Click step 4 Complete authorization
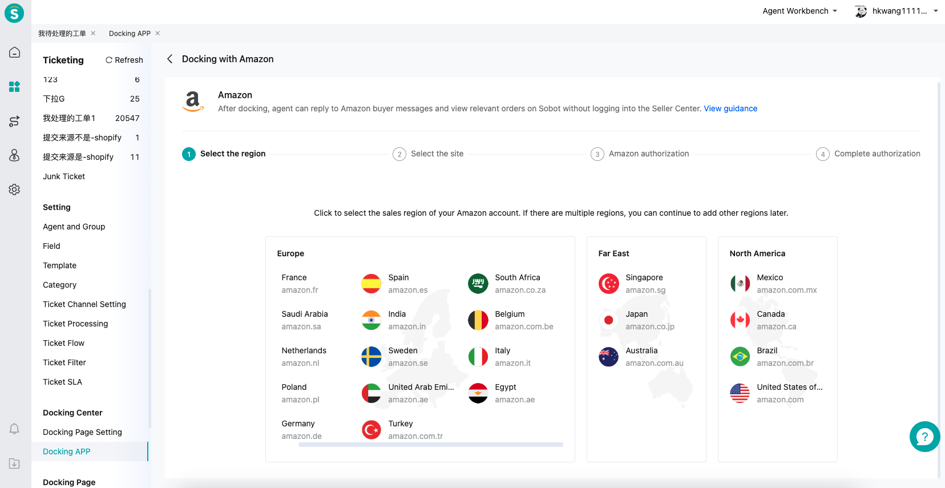 (x=868, y=154)
